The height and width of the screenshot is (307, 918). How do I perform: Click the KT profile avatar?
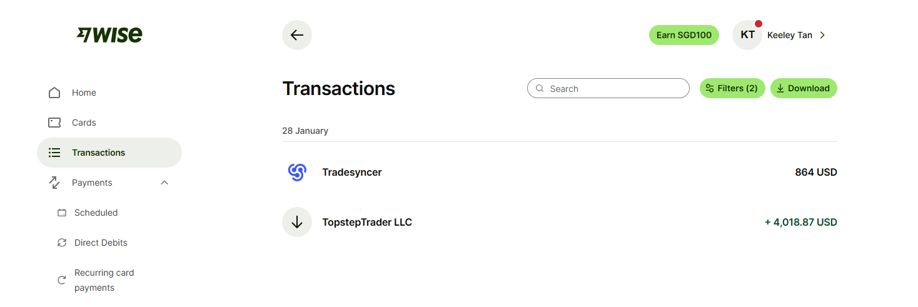(x=747, y=35)
